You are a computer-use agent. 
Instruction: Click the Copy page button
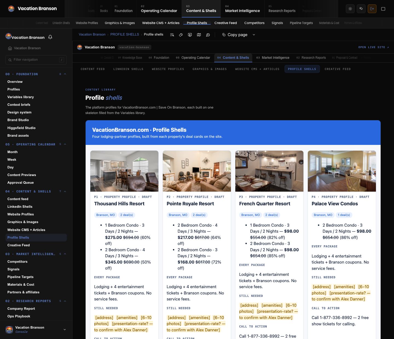235,35
